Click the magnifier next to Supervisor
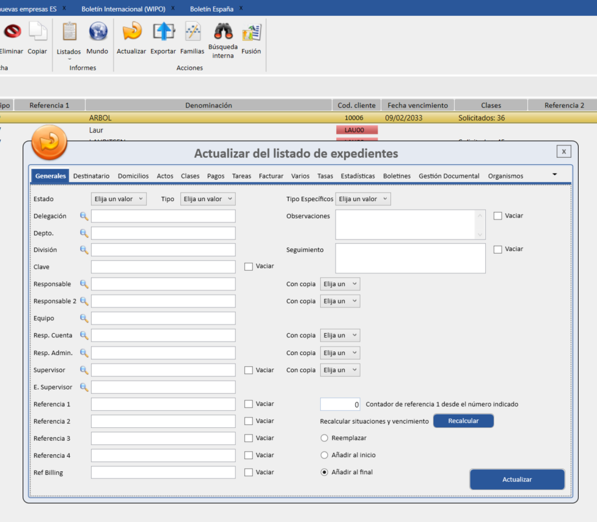 (x=84, y=370)
